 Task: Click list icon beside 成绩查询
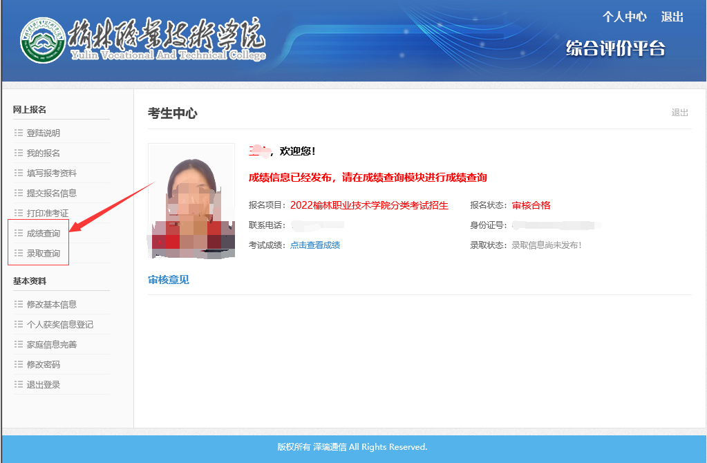click(x=19, y=233)
